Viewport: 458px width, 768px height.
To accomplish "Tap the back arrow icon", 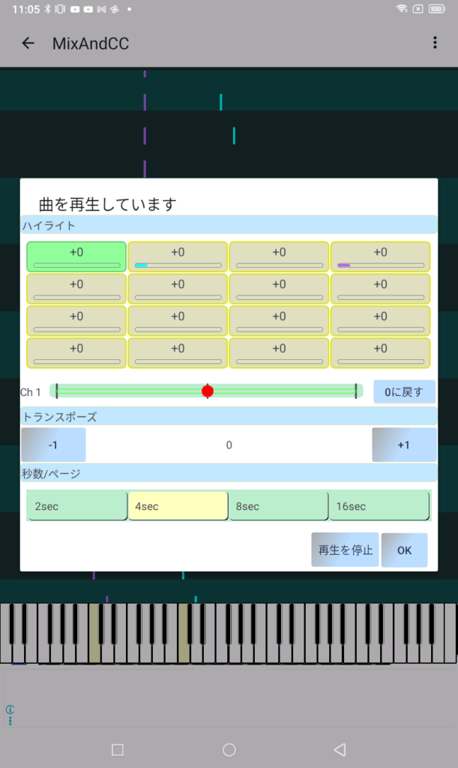I will 28,43.
